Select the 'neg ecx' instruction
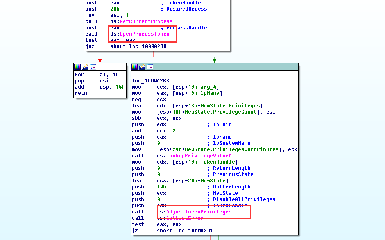This screenshot has width=385, height=240. pyautogui.click(x=149, y=100)
